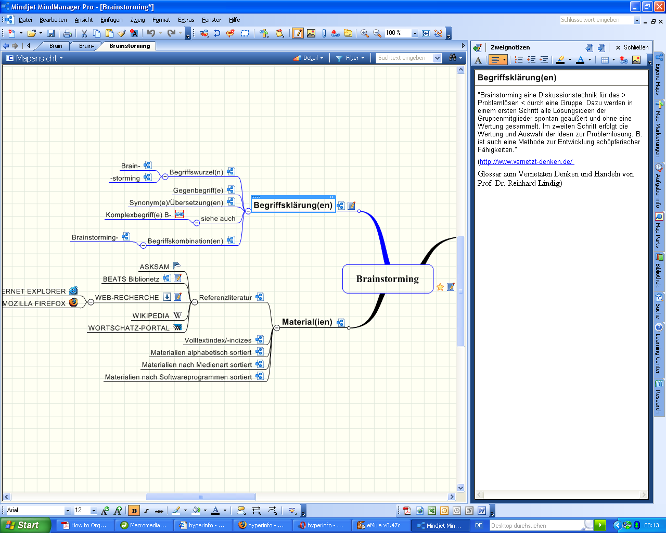
Task: Open the Filter dropdown
Action: pos(350,58)
